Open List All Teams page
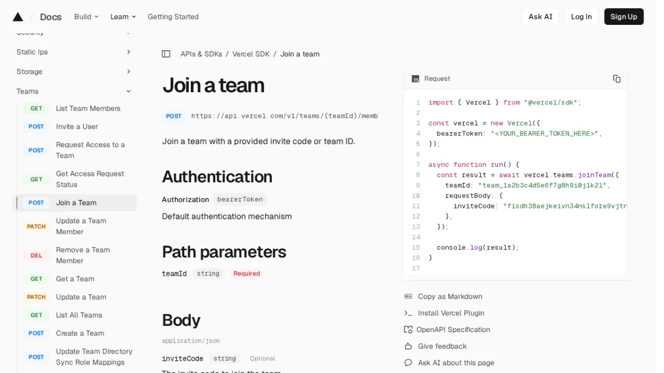 pyautogui.click(x=79, y=316)
